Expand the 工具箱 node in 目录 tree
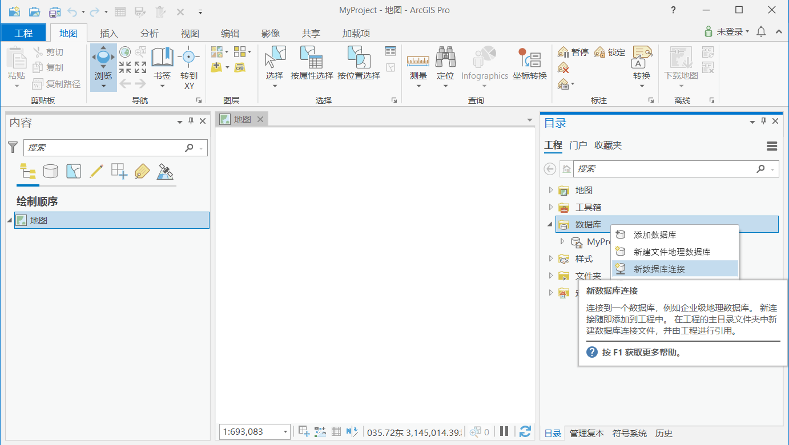 click(550, 207)
